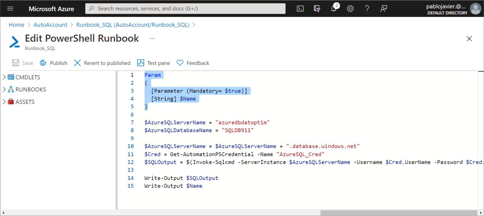The image size is (484, 216).
Task: Expand the RUNBOOKS section
Action: [x=4, y=89]
